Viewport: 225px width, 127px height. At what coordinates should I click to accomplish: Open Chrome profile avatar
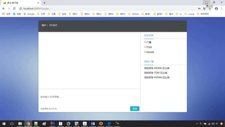pos(217,8)
